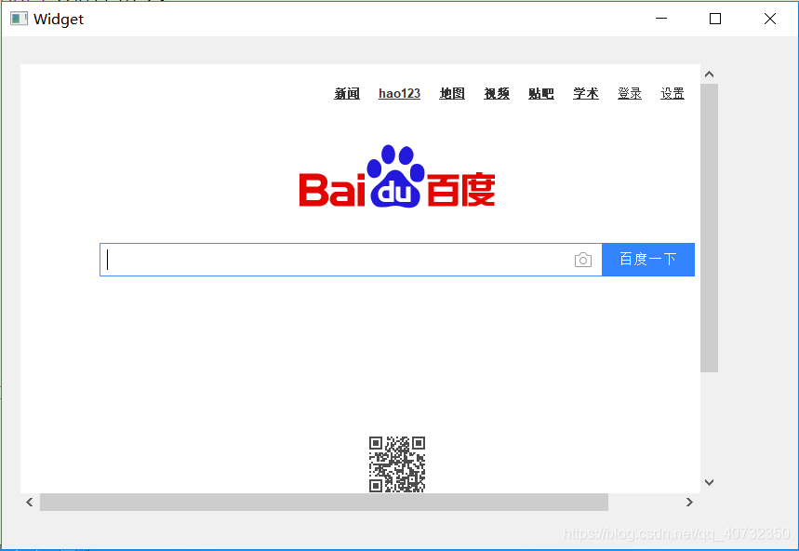799x551 pixels.
Task: Click the 登录 login link
Action: (630, 94)
